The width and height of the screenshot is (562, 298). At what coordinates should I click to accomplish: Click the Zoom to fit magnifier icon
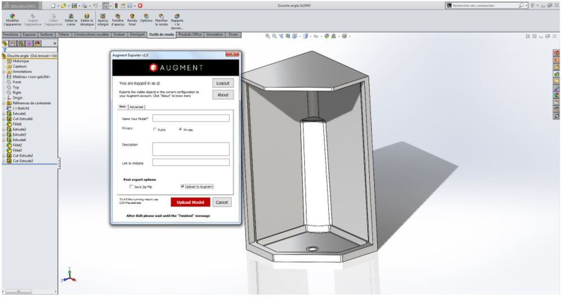(x=267, y=36)
